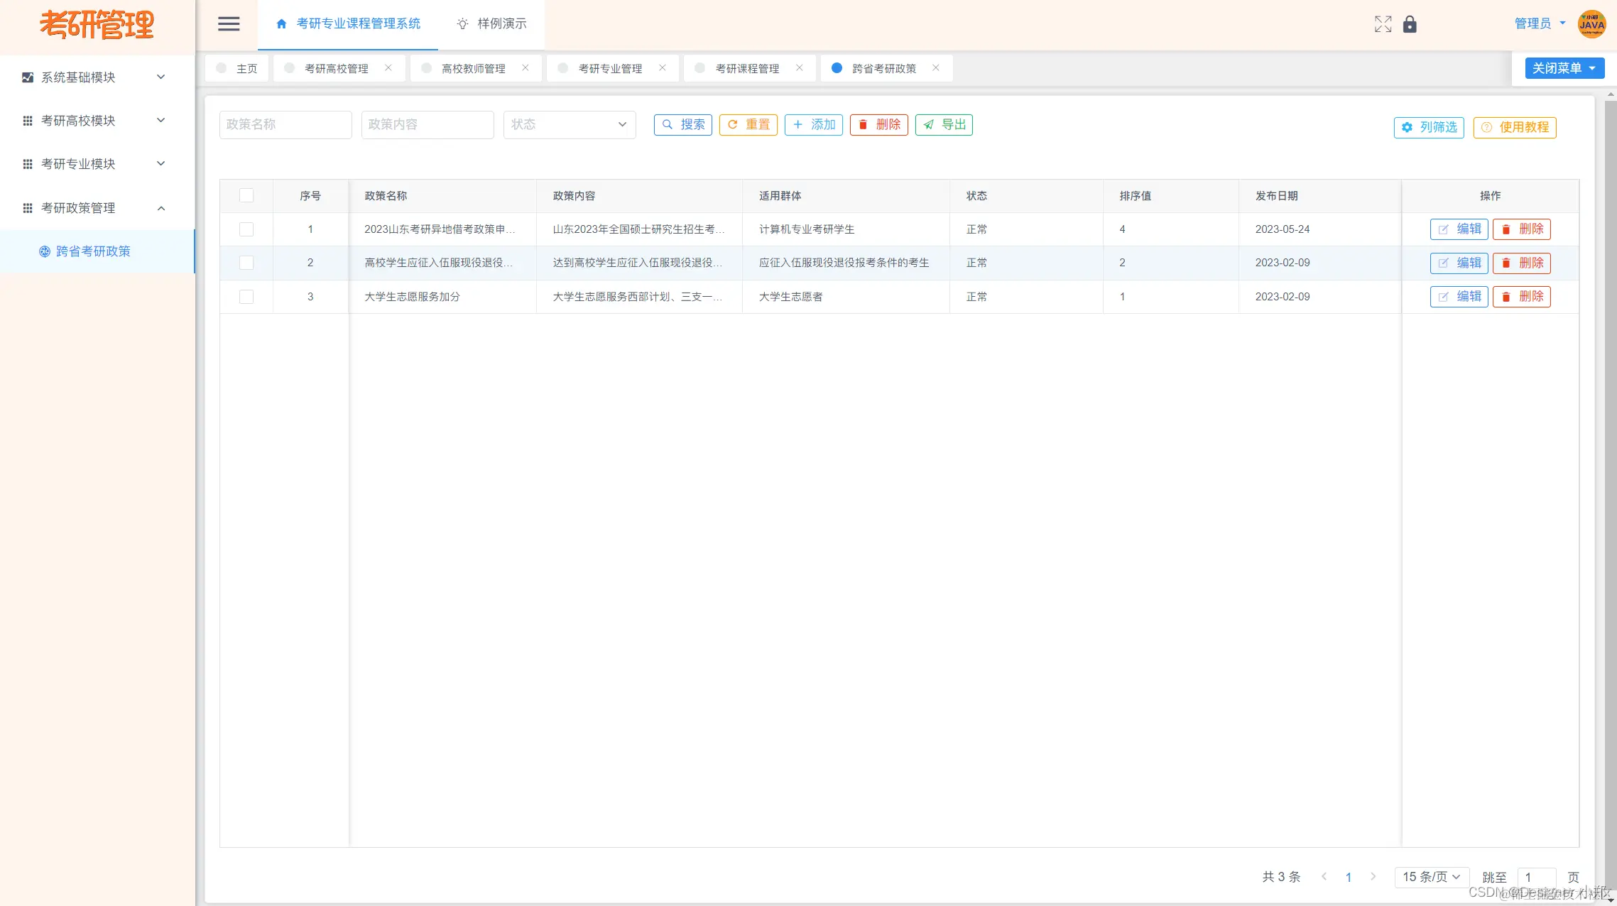Open the 状态 filter dropdown
Viewport: 1617px width, 906px height.
pos(569,125)
